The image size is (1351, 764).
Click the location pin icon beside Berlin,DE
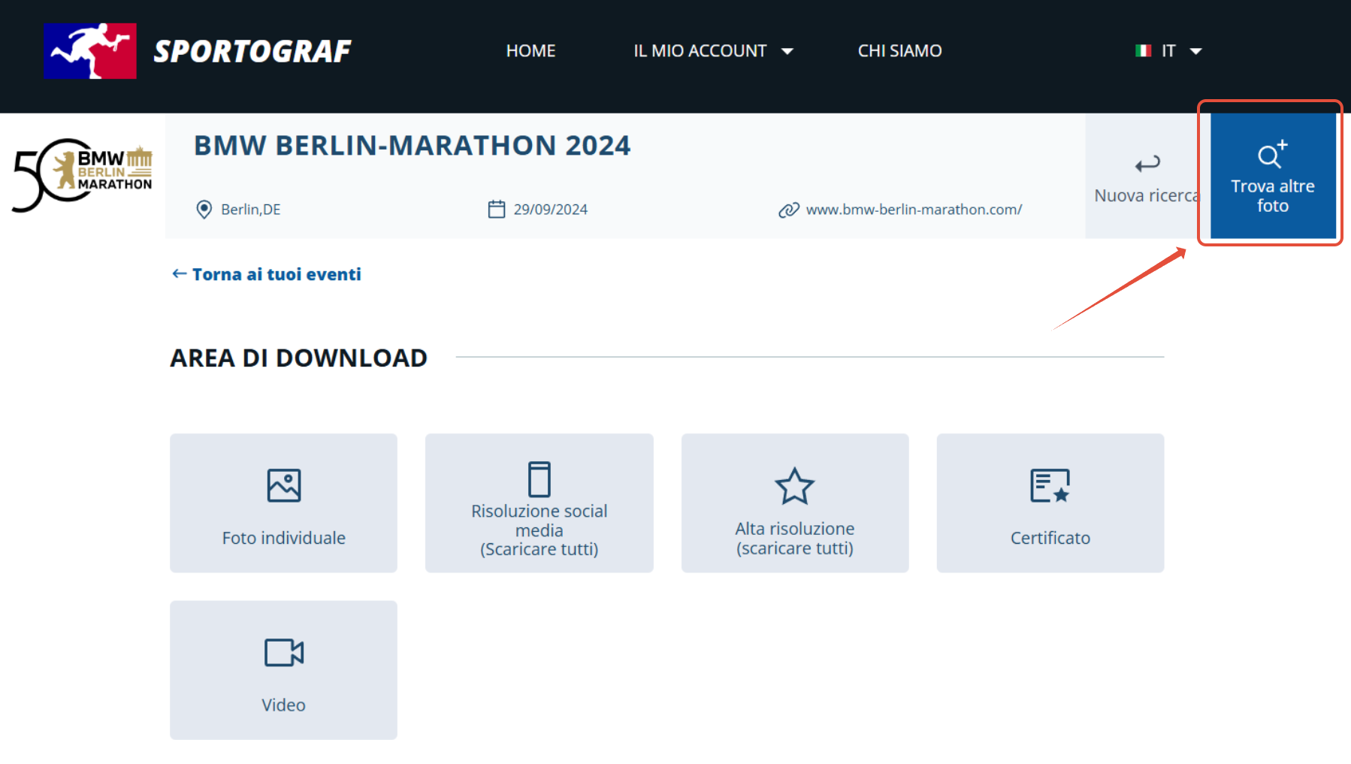pyautogui.click(x=204, y=210)
